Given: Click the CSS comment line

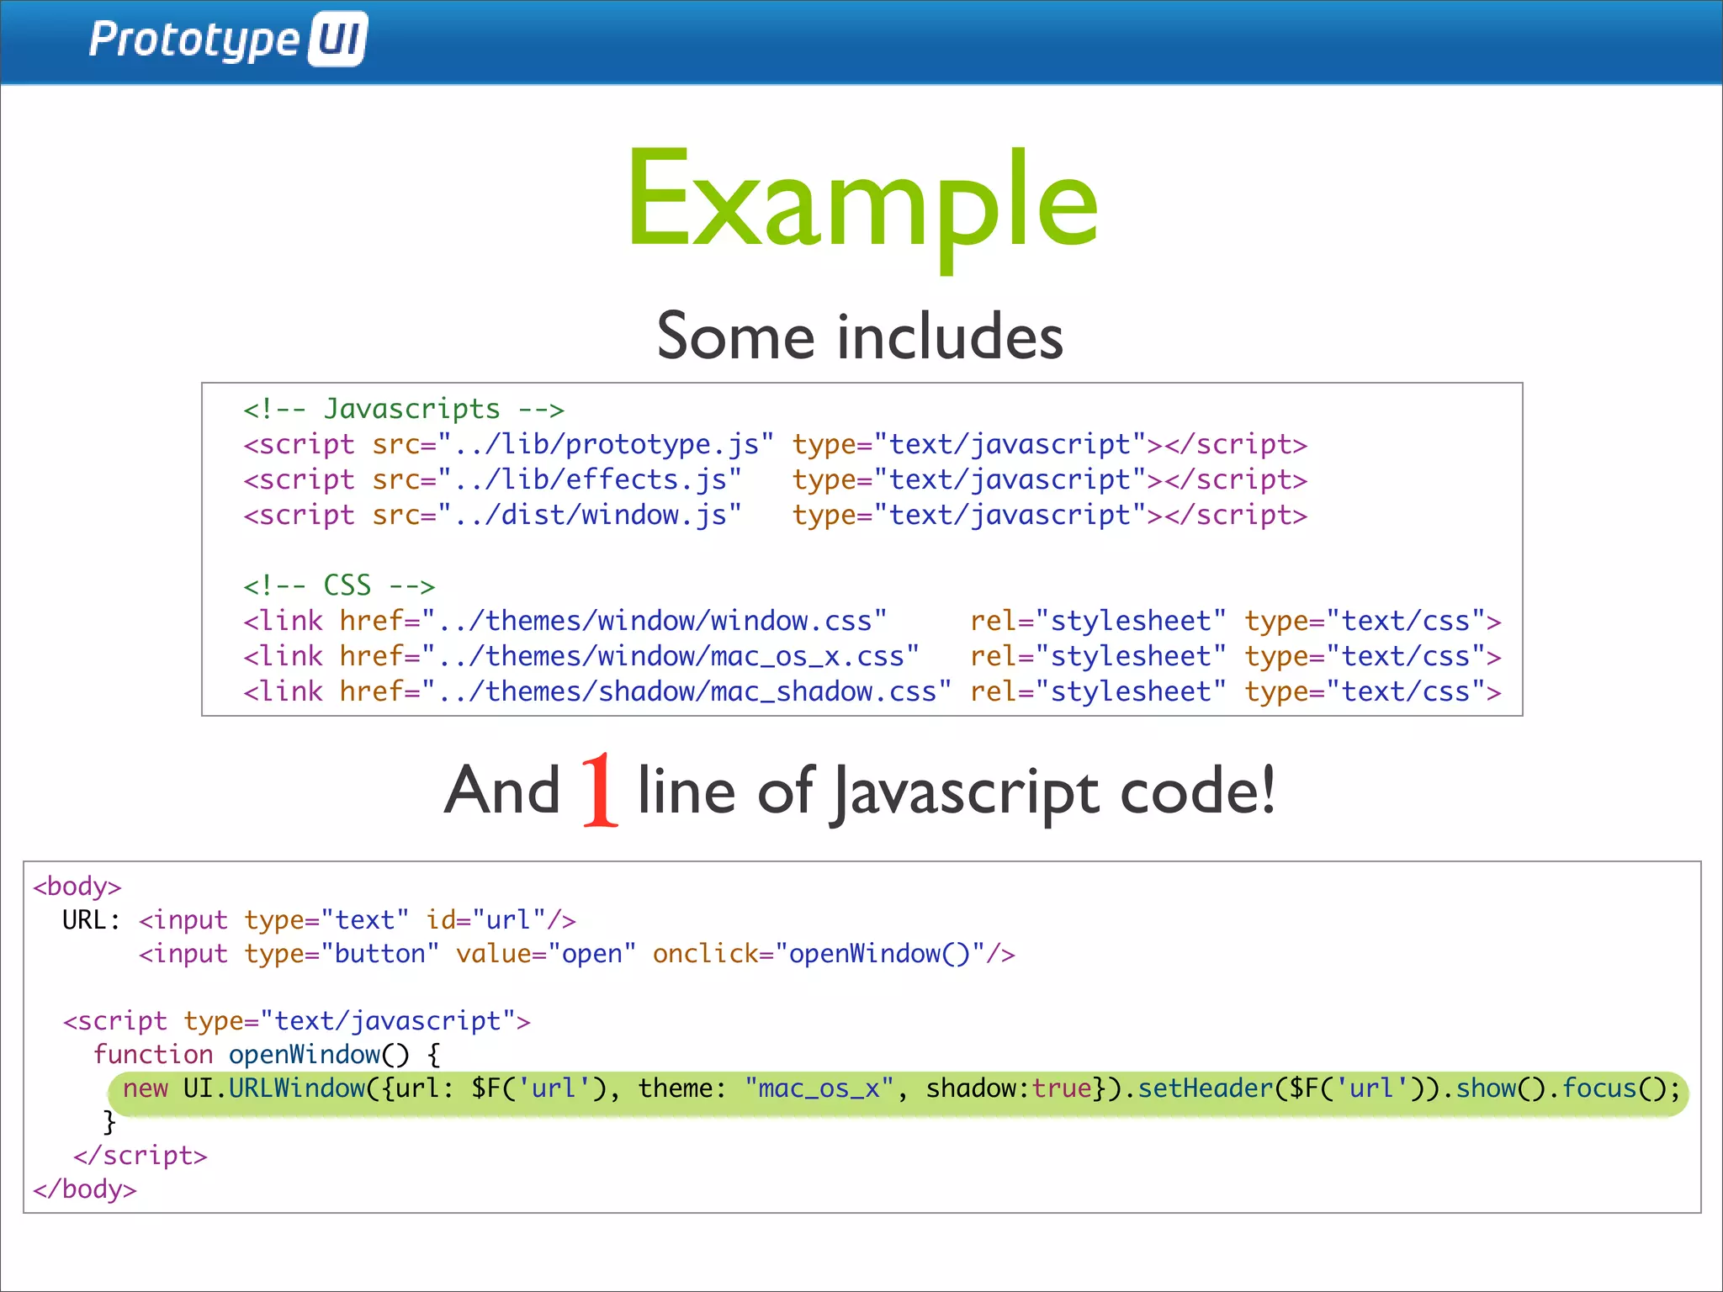Looking at the screenshot, I should click(338, 585).
